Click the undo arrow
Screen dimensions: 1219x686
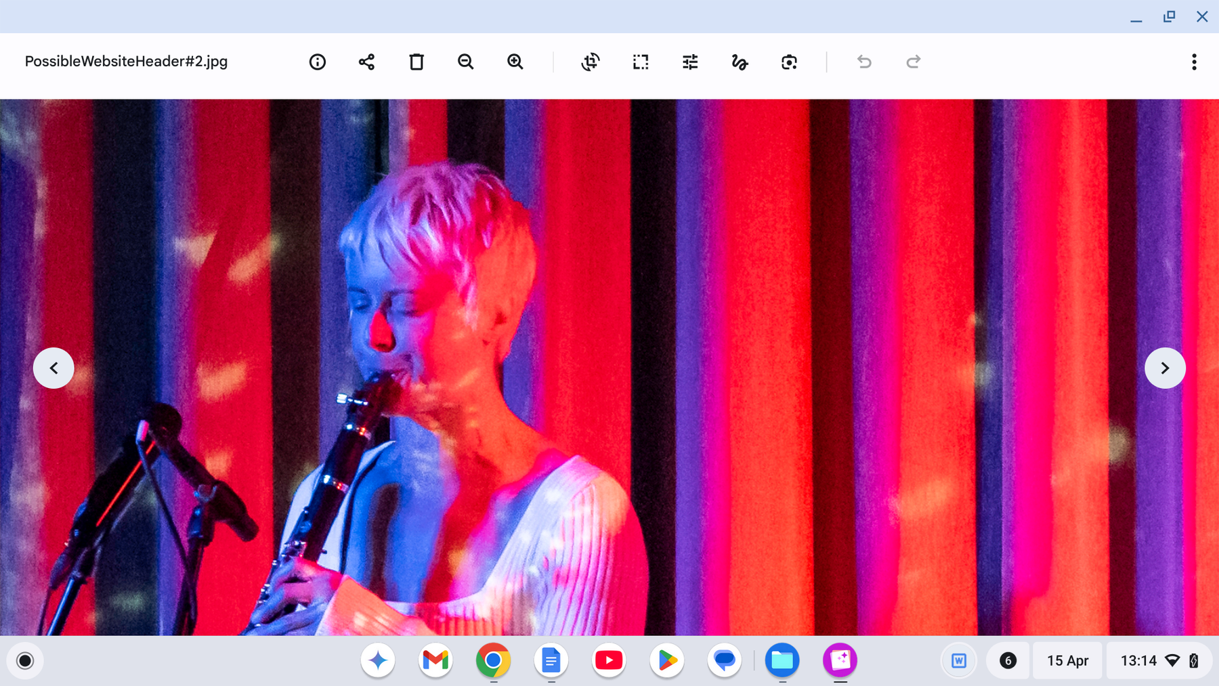864,62
